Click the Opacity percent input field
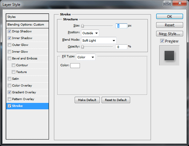 121,47
